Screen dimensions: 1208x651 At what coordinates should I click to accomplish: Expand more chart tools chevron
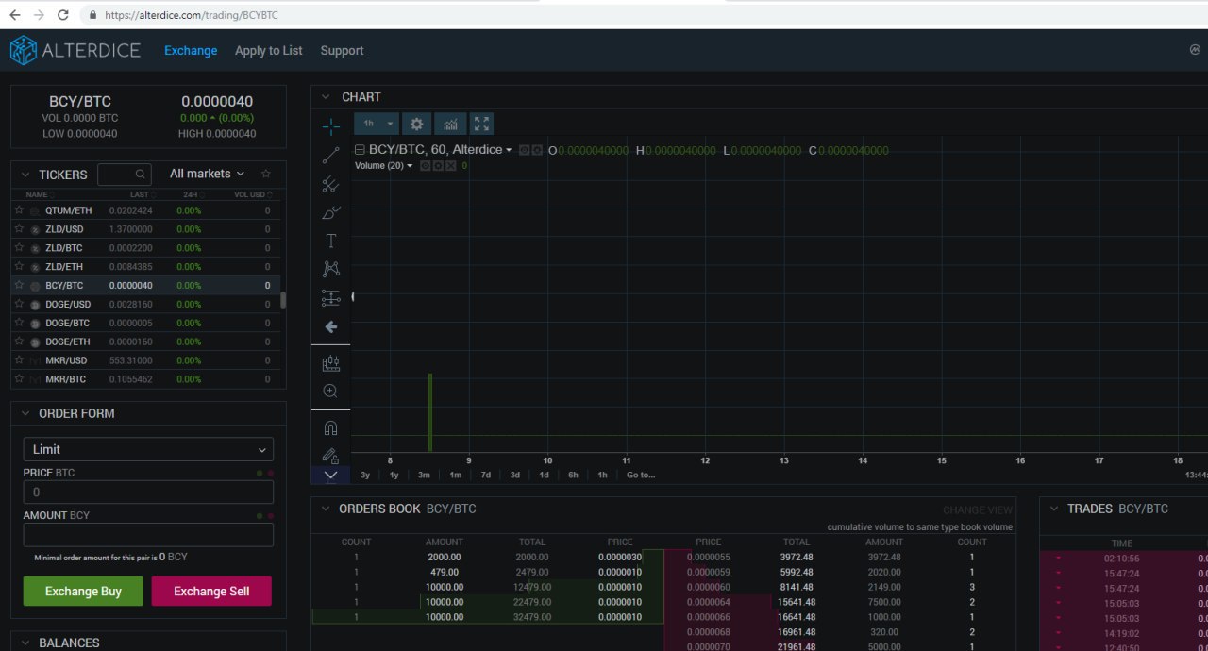pos(330,476)
